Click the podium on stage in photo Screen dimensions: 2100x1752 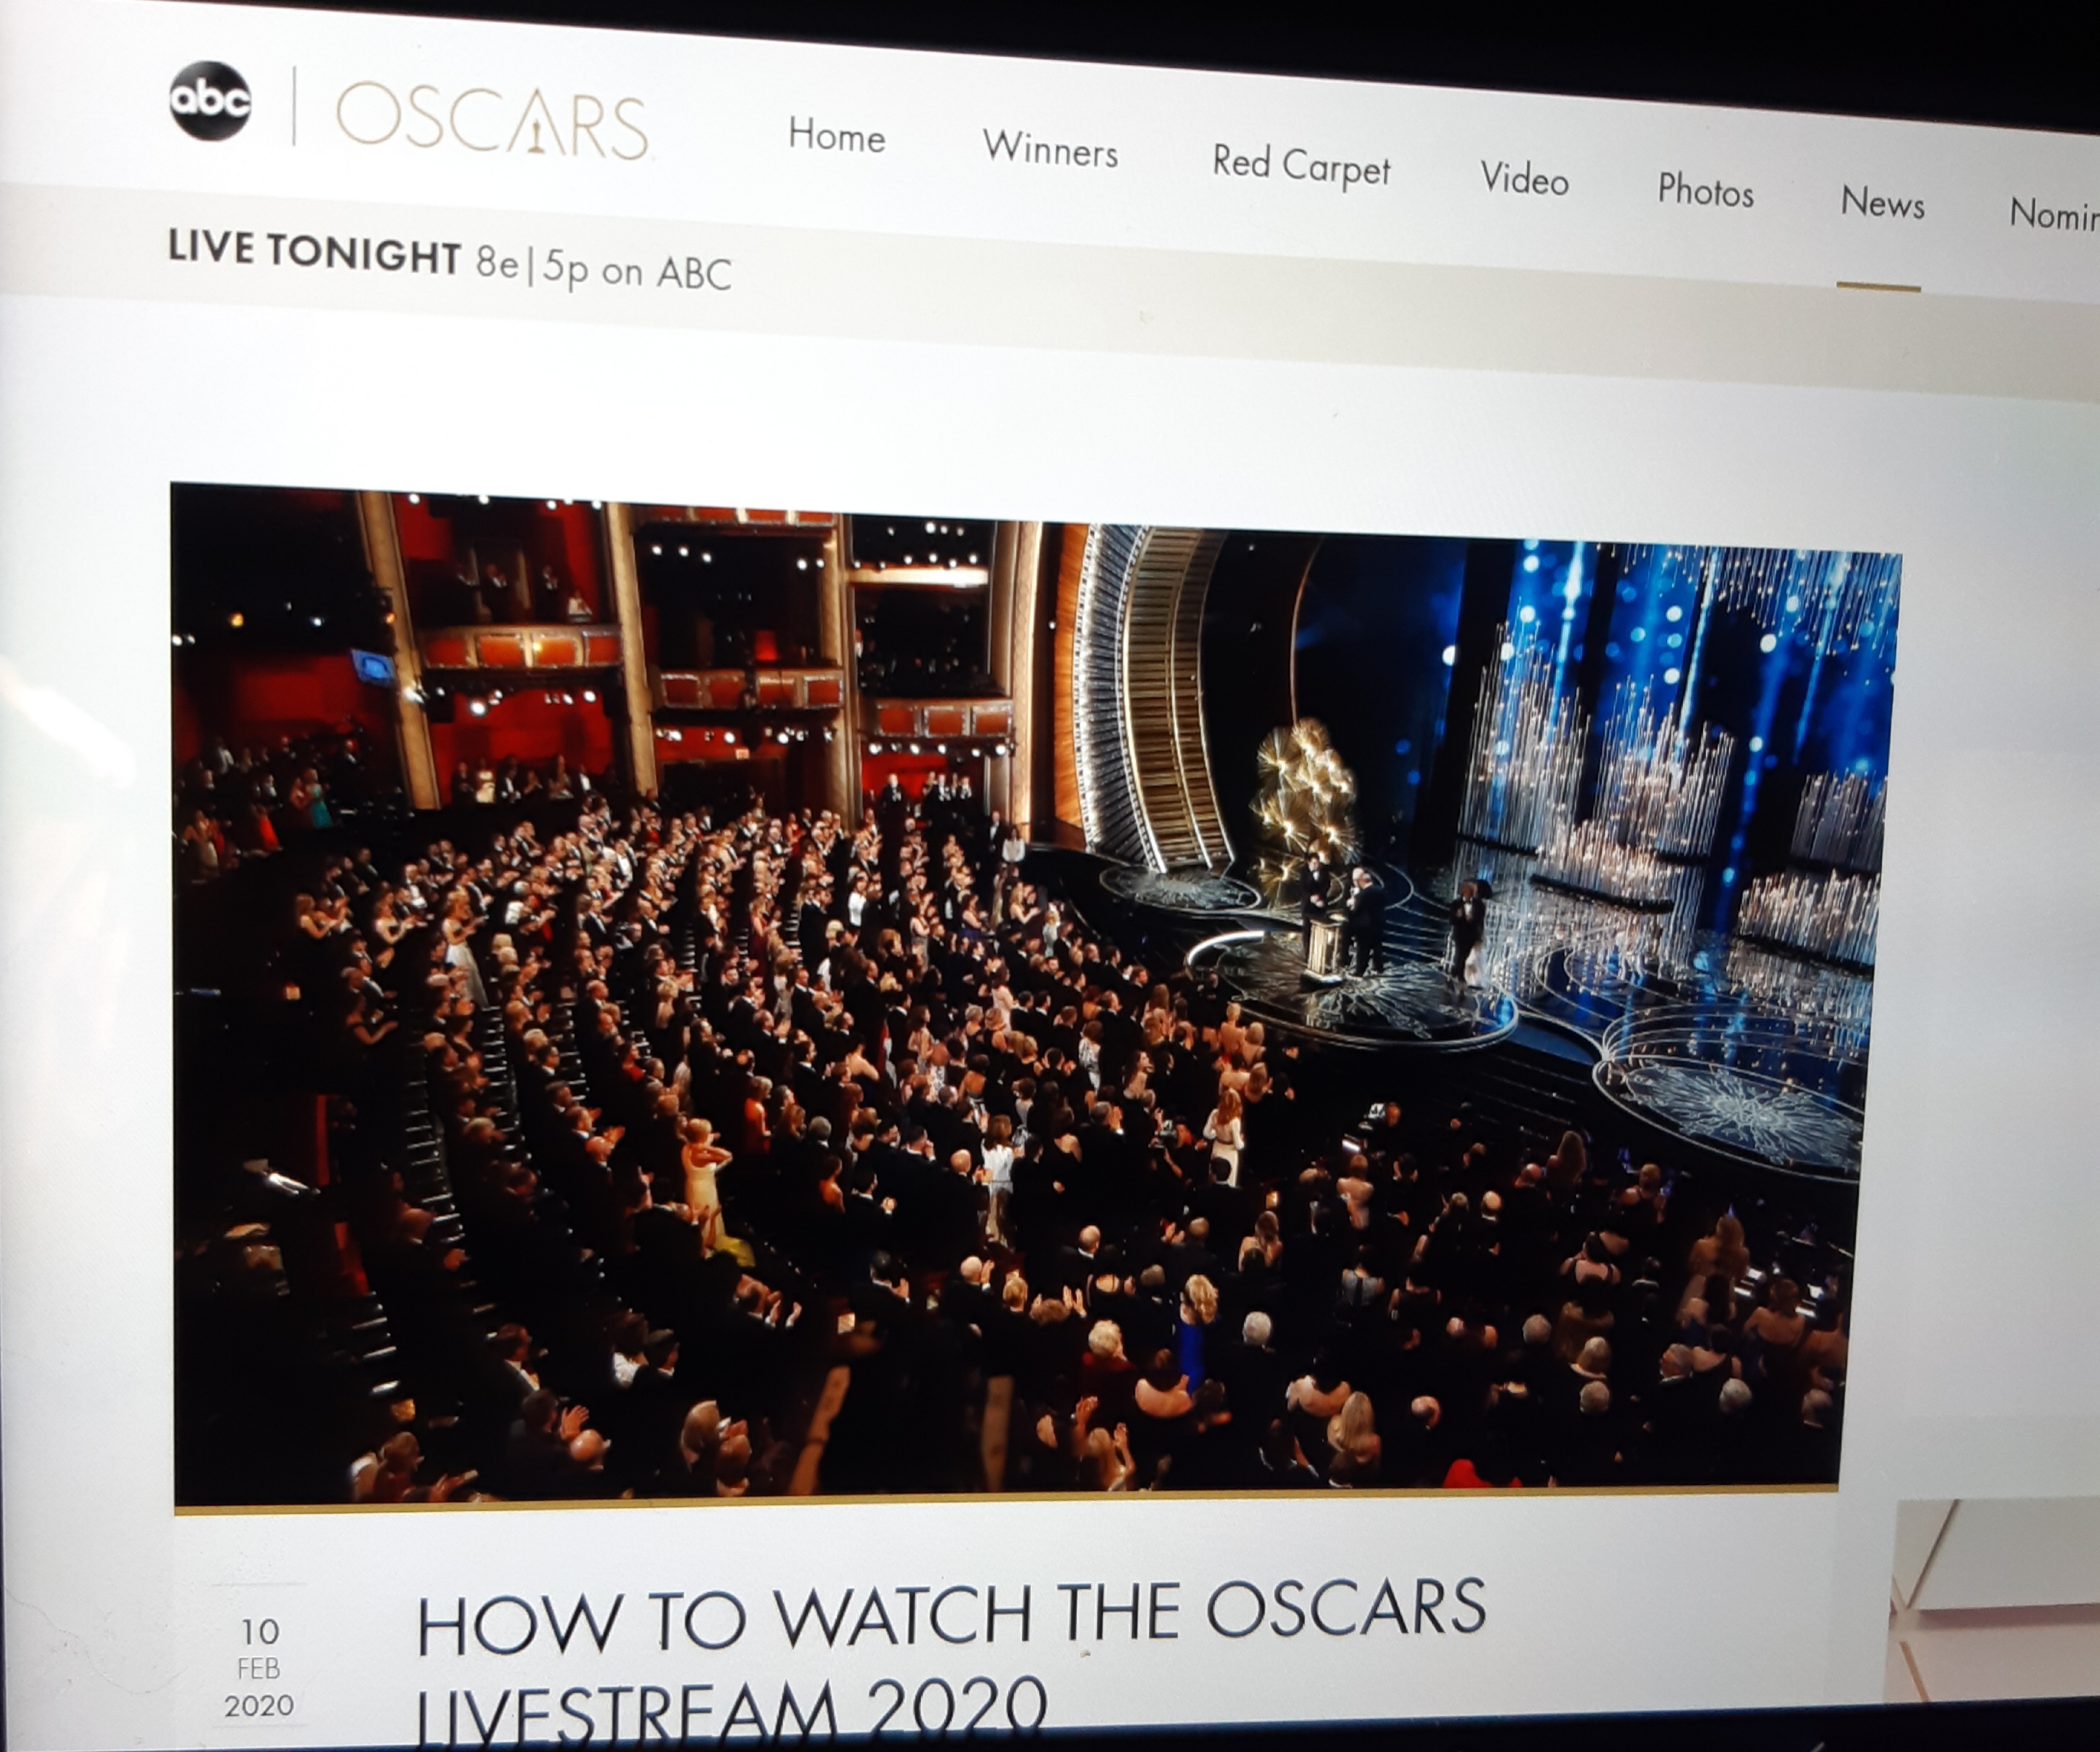click(x=1323, y=947)
